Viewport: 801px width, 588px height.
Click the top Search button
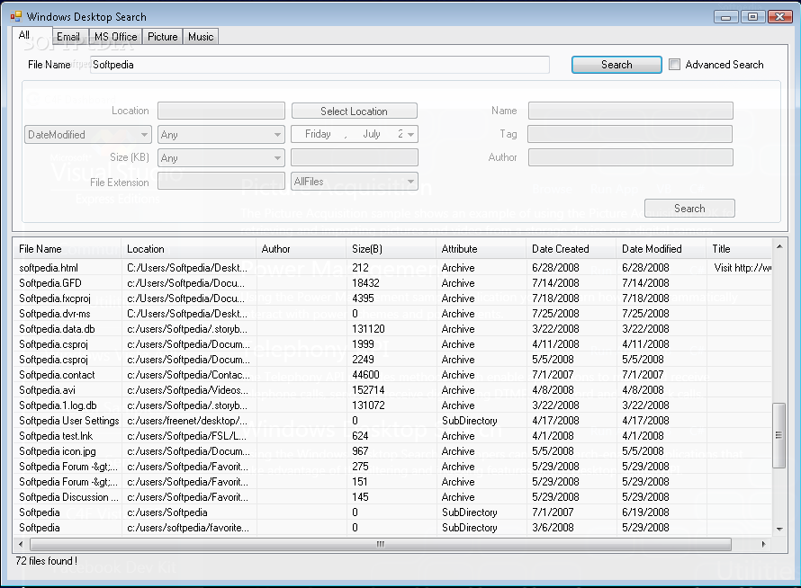(x=616, y=65)
